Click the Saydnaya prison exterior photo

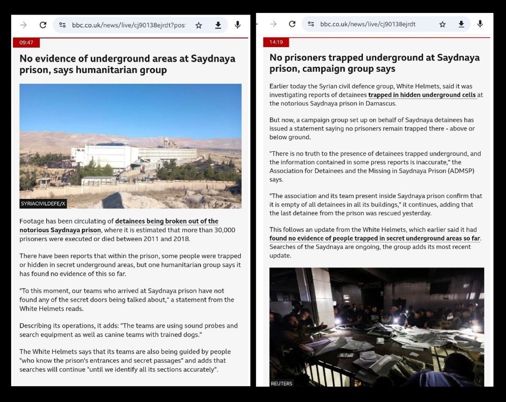point(130,146)
